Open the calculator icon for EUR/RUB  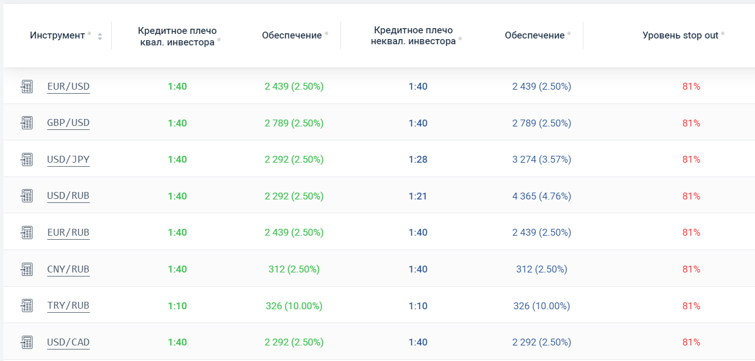(x=26, y=232)
